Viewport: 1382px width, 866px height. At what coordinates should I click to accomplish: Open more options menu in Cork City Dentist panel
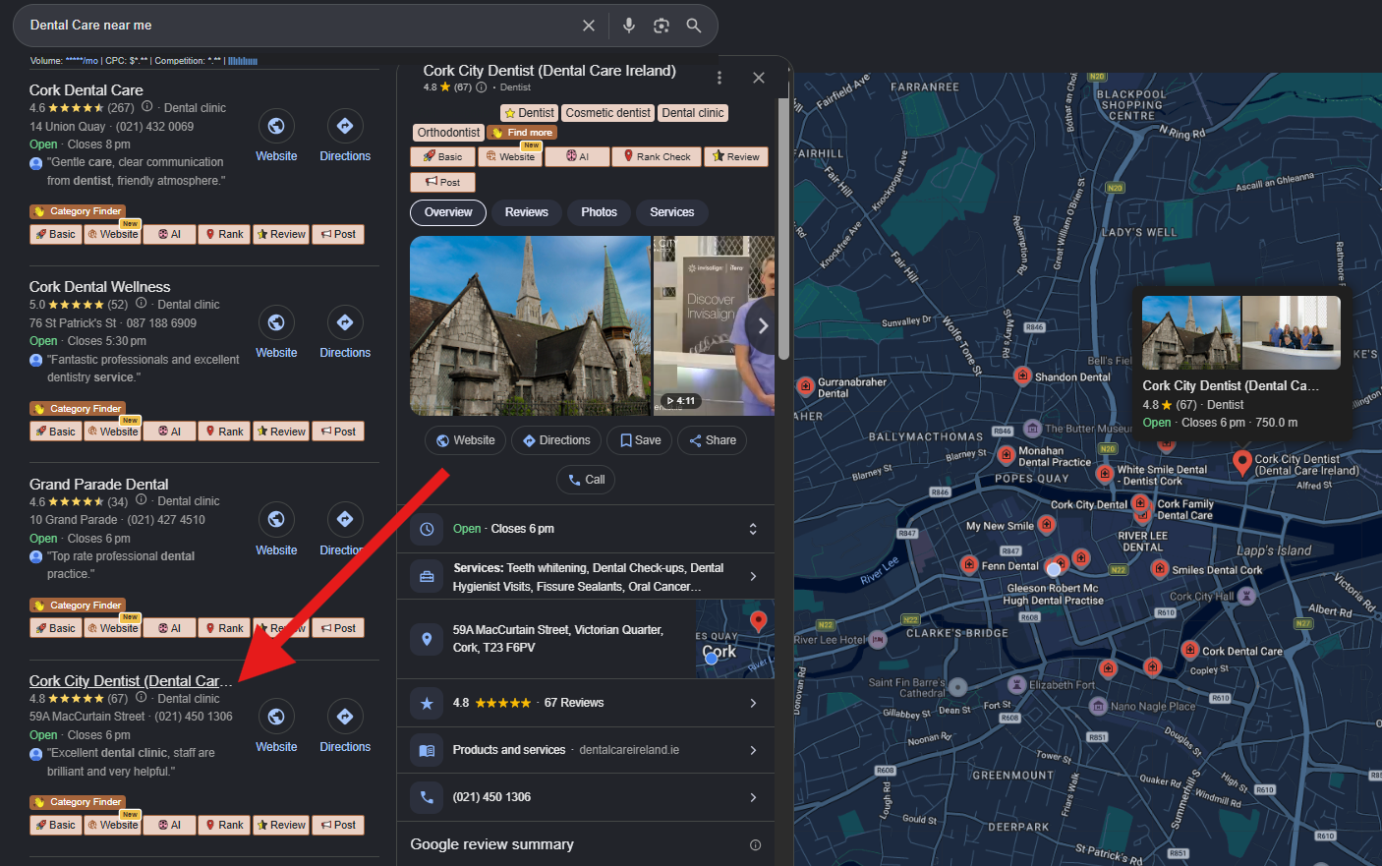(720, 78)
